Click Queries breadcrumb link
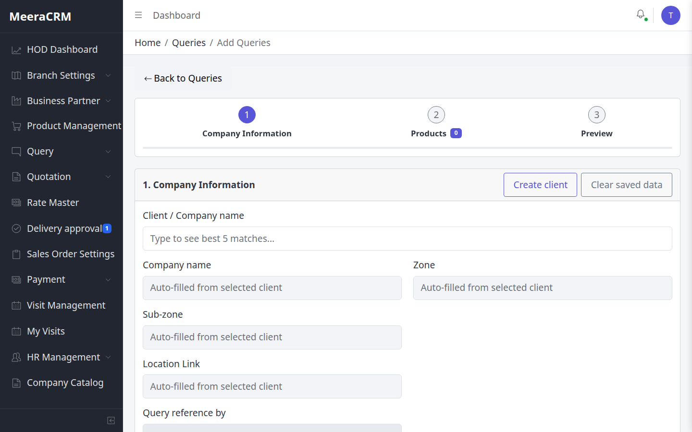This screenshot has width=692, height=432. [x=189, y=43]
